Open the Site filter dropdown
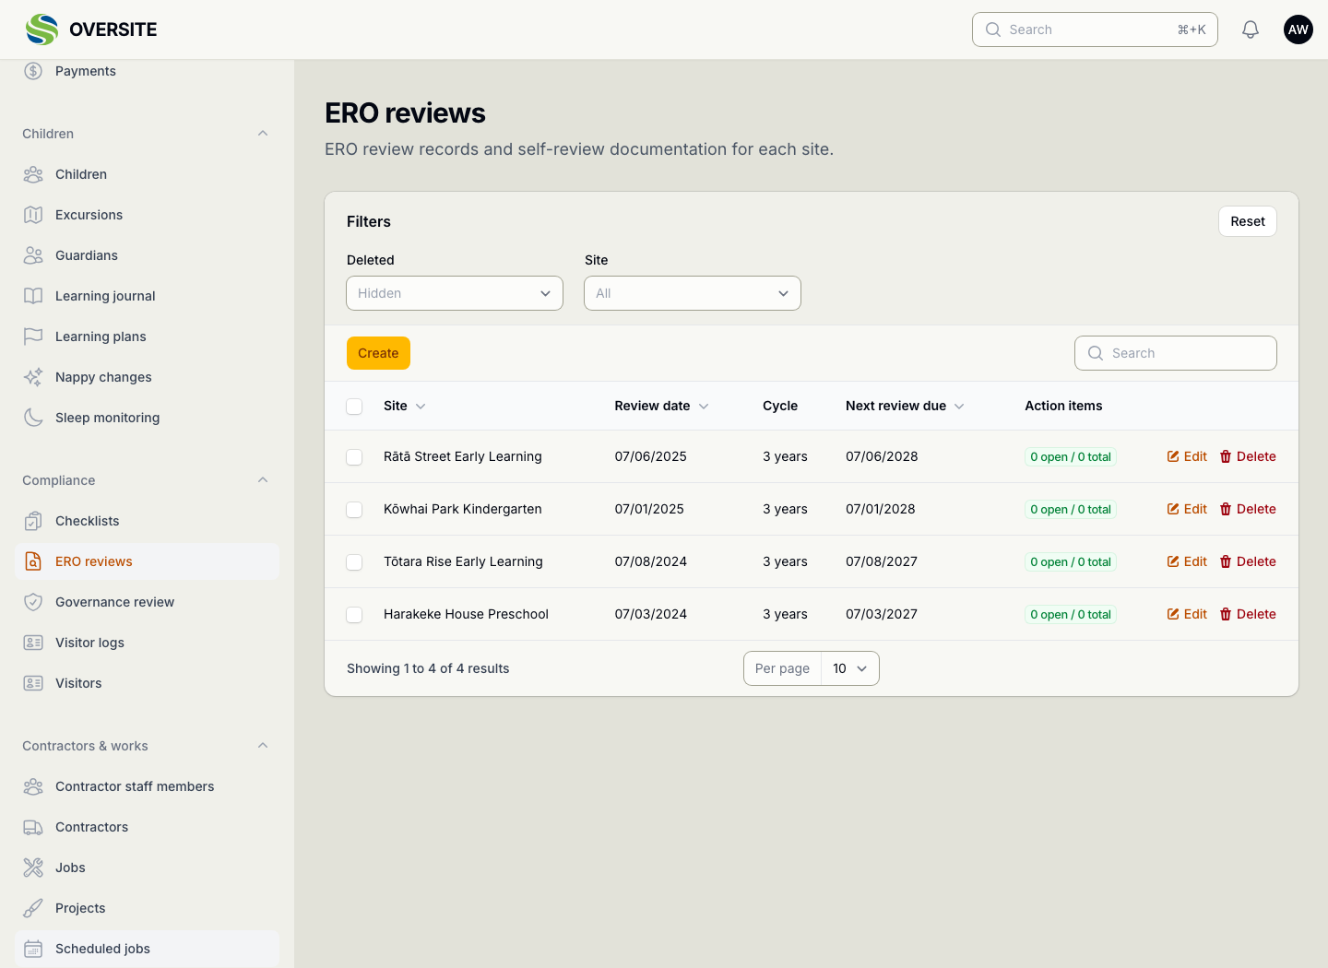Screen dimensions: 1328x968 tap(693, 293)
